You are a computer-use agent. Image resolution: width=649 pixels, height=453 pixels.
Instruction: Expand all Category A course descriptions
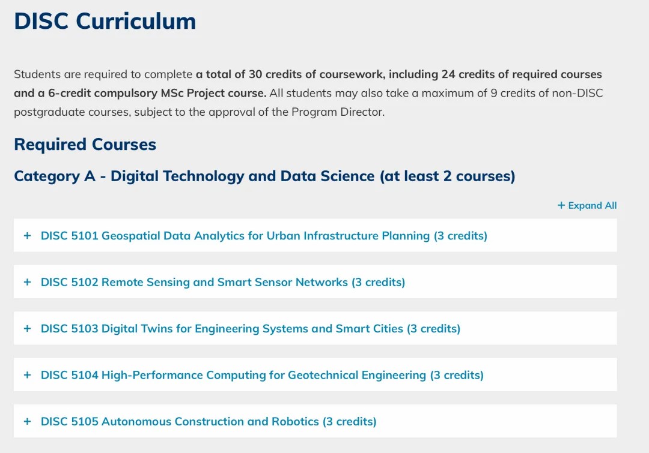(587, 205)
